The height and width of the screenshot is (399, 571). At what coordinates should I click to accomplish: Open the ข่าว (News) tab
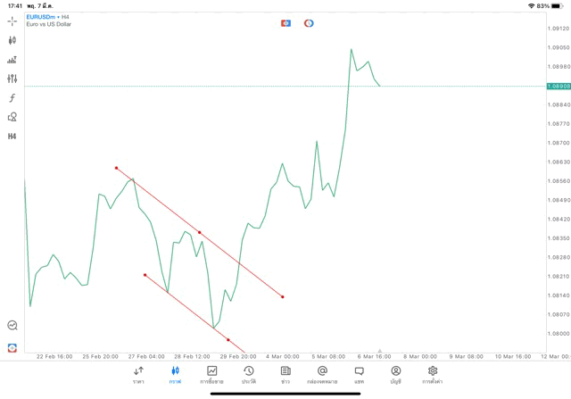point(285,374)
